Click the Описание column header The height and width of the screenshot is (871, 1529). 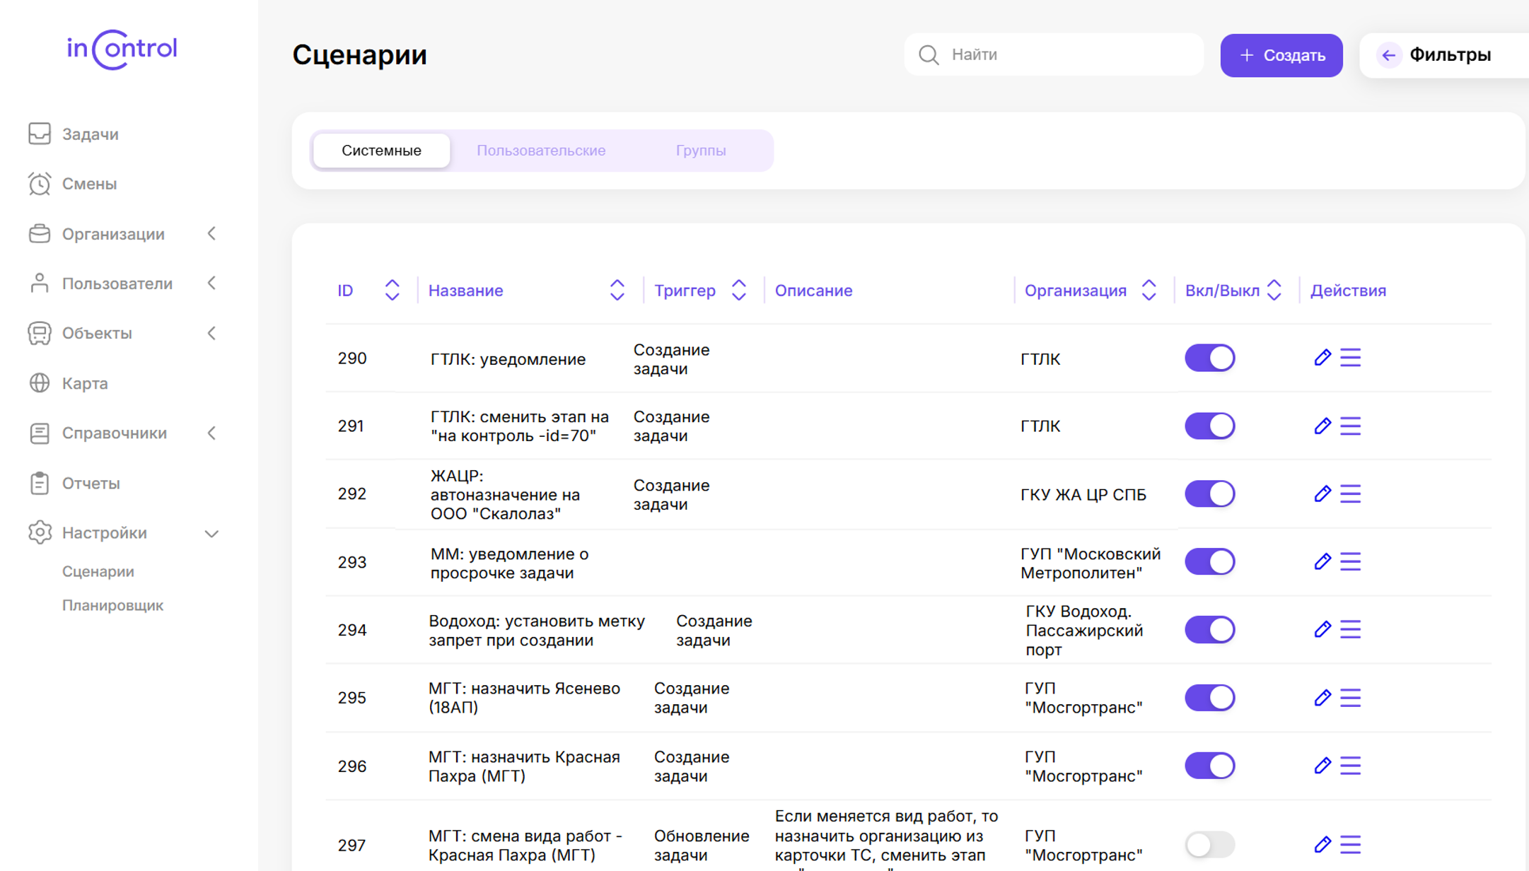[x=814, y=290]
